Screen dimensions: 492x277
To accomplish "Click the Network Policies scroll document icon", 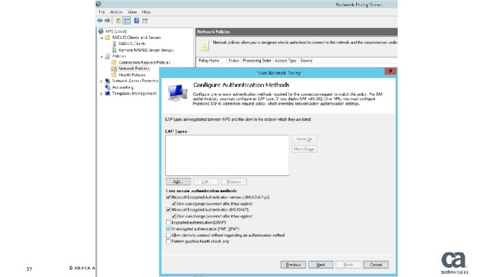I will [x=204, y=46].
